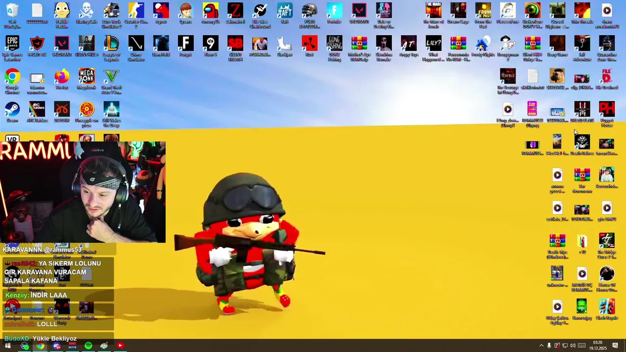Open The Mare of Jonah icon
Viewport: 626px width, 352px height.
433,15
